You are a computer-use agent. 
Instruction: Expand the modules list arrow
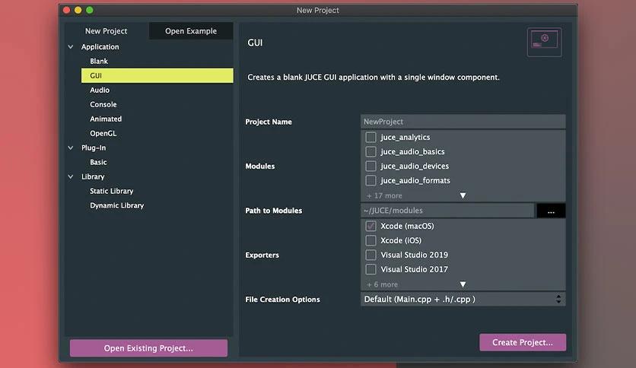pos(463,195)
